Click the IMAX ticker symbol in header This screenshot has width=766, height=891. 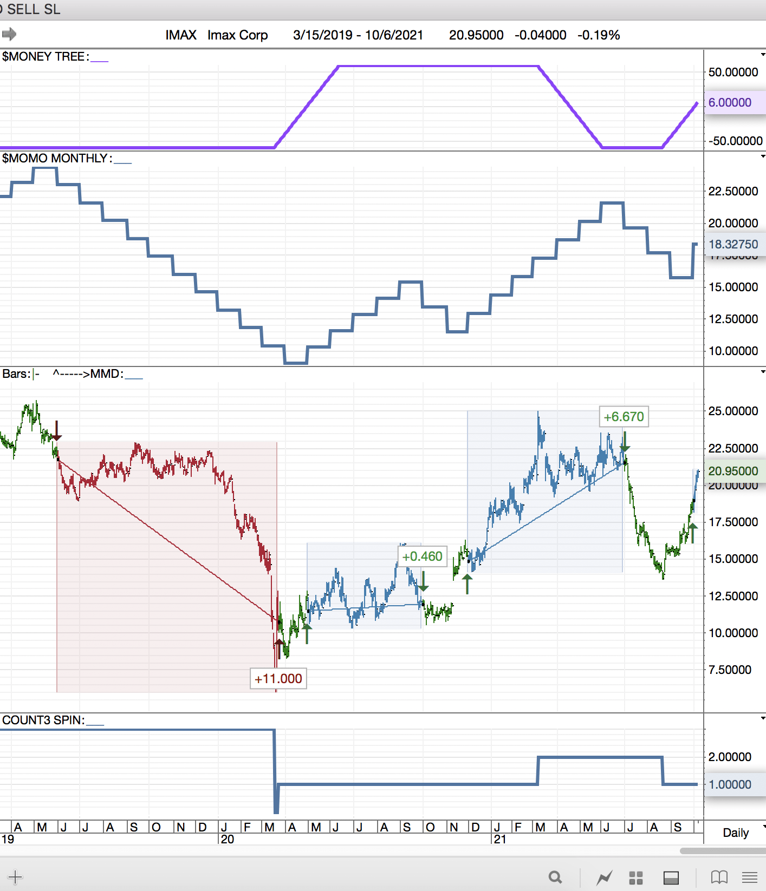[x=181, y=35]
